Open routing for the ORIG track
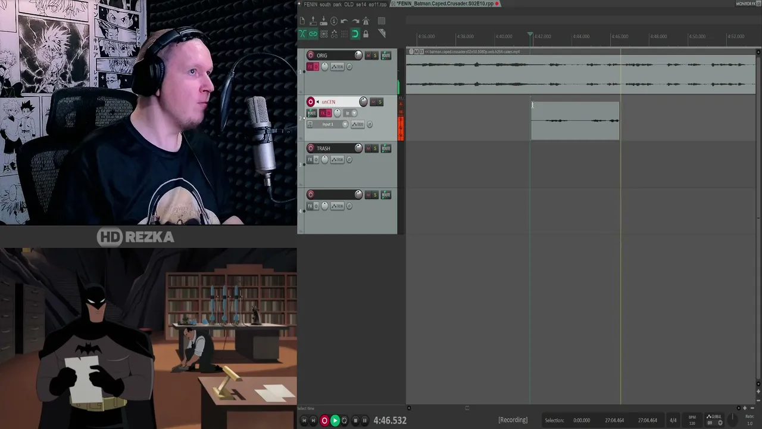The height and width of the screenshot is (429, 762). pyautogui.click(x=386, y=55)
